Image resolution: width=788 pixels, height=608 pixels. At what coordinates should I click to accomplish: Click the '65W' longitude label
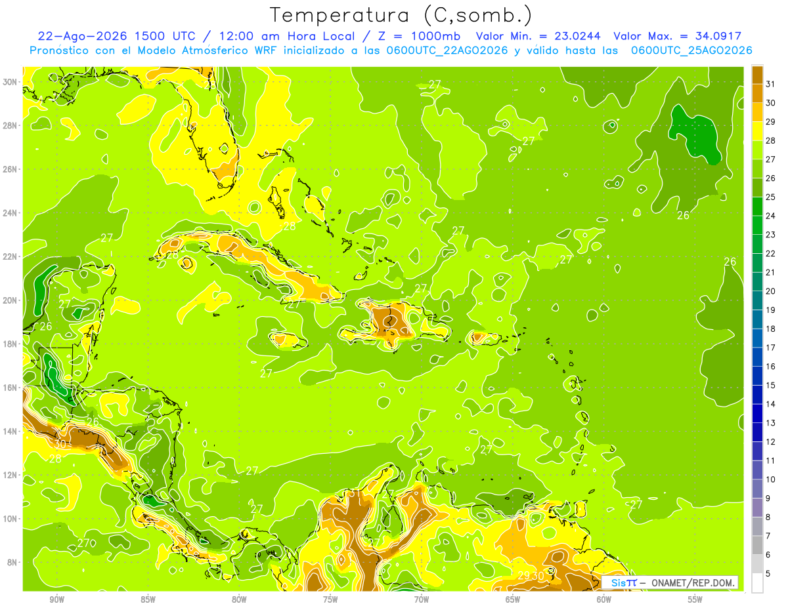tap(513, 599)
